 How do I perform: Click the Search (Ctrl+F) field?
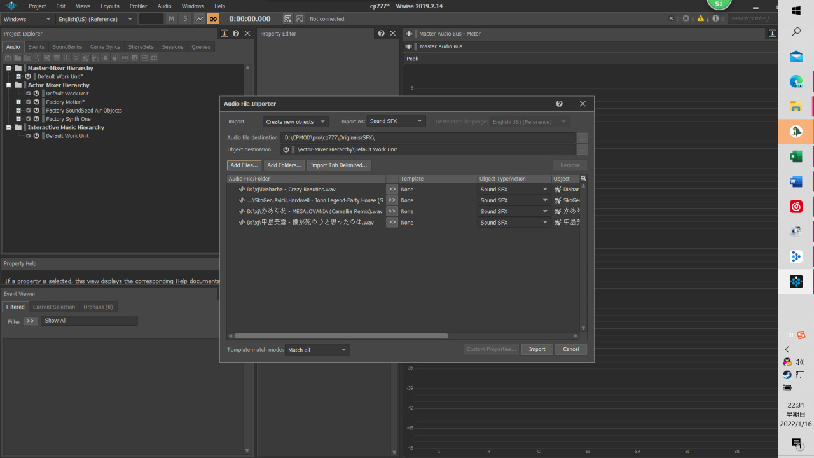752,18
